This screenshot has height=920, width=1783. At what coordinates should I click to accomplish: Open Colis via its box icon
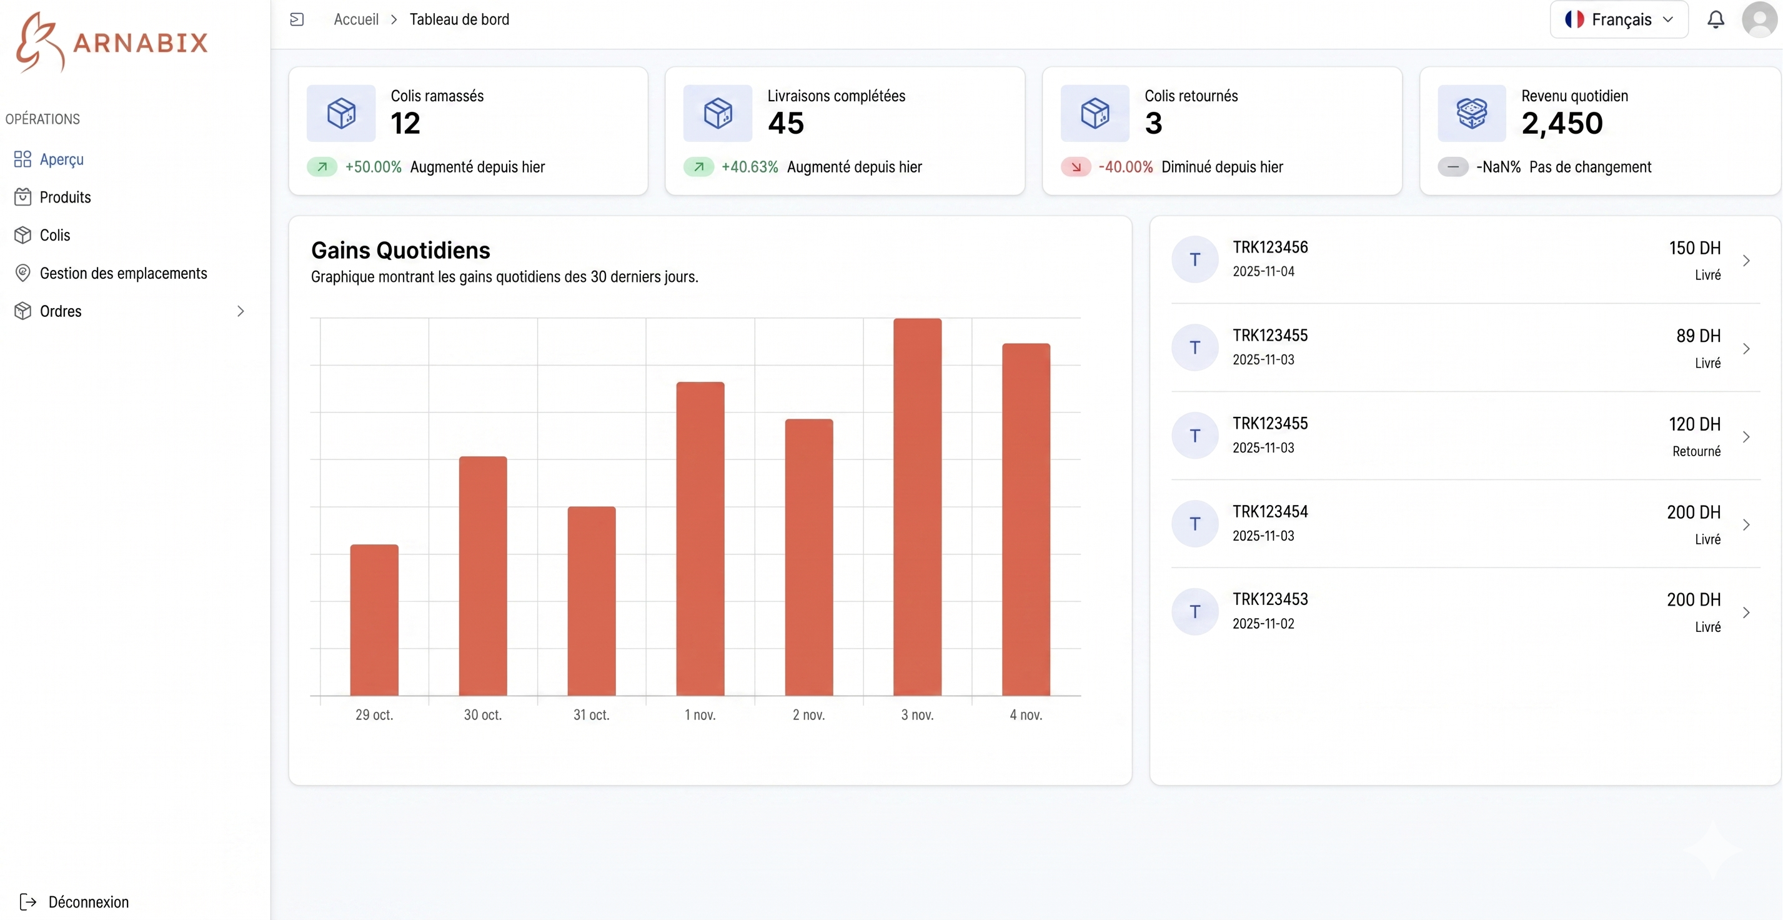pyautogui.click(x=22, y=234)
